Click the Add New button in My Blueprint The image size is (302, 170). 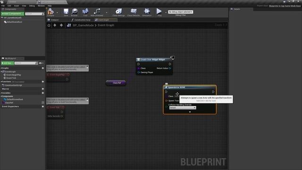[x=8, y=63]
